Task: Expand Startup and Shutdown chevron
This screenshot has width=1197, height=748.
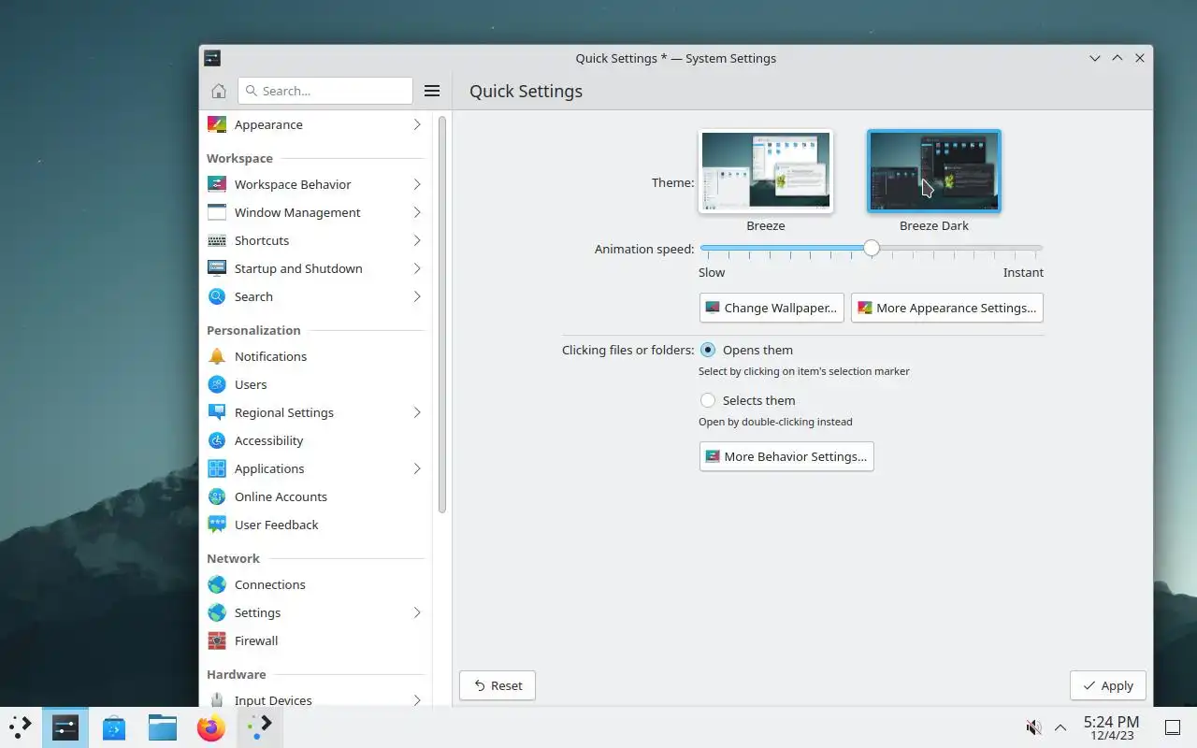Action: (417, 268)
